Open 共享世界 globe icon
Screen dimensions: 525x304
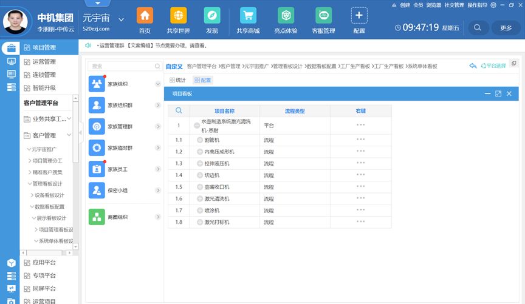click(x=178, y=16)
